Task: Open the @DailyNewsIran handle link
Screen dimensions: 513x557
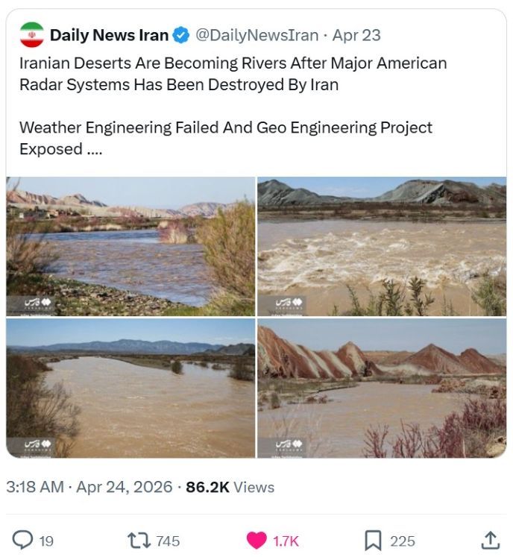Action: tap(256, 35)
